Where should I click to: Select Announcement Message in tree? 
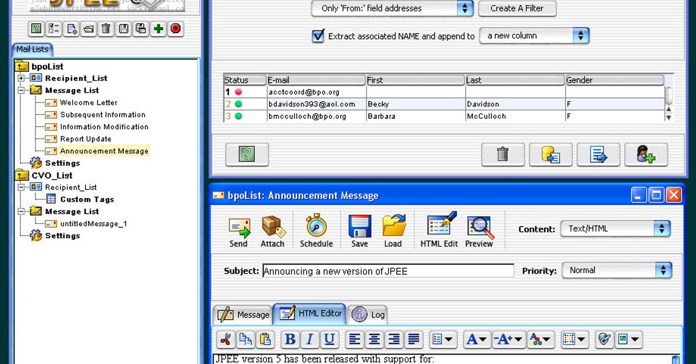click(x=104, y=151)
